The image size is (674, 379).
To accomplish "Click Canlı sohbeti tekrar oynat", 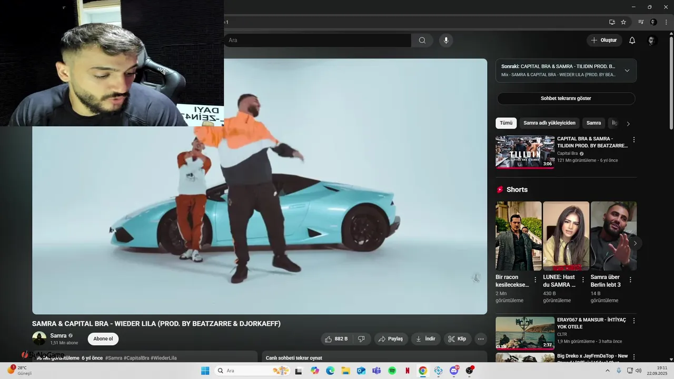I will (294, 358).
